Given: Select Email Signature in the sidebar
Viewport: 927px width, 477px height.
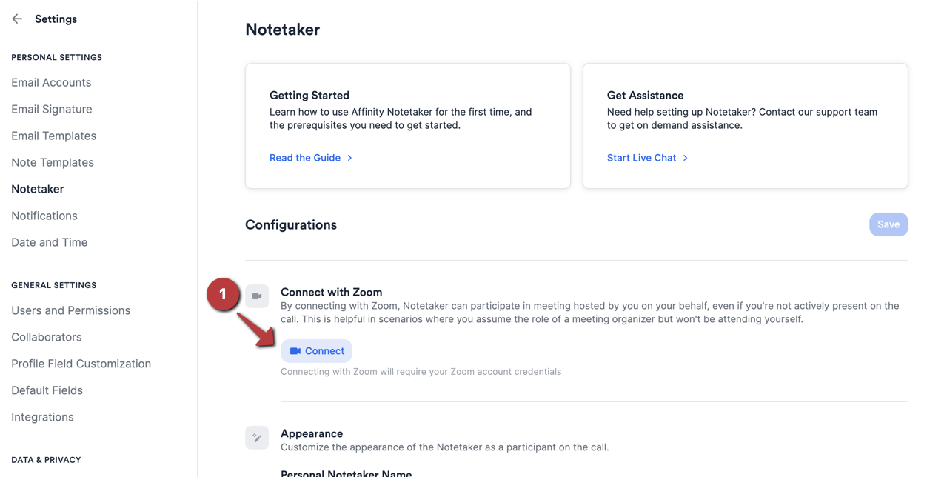Looking at the screenshot, I should click(51, 109).
